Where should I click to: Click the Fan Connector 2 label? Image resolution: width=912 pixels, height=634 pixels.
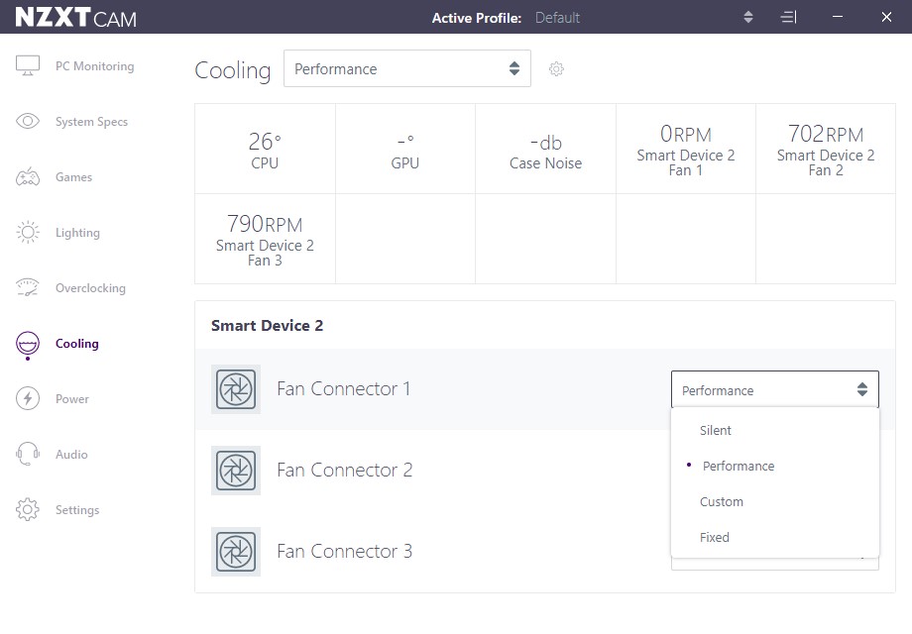344,470
